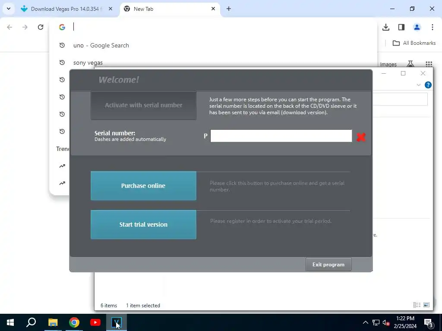
Task: Restore down the Chrome window
Action: coord(412,9)
